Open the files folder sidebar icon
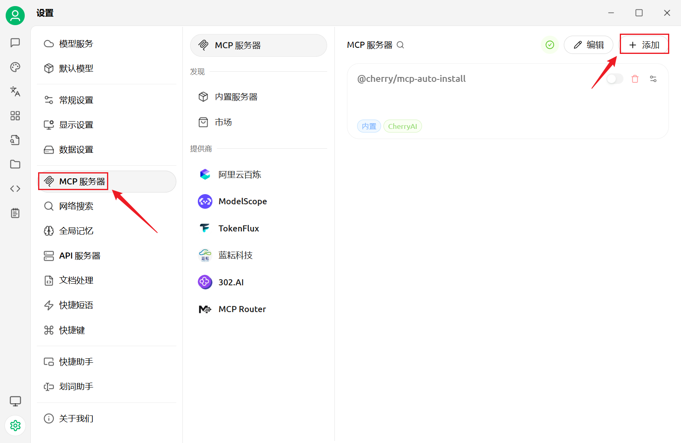The height and width of the screenshot is (443, 681). click(x=15, y=164)
